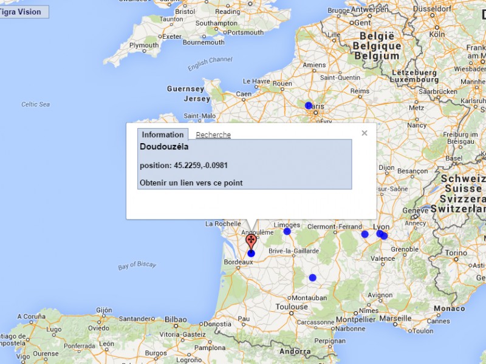Click the Bay of Biscay label

[x=137, y=265]
